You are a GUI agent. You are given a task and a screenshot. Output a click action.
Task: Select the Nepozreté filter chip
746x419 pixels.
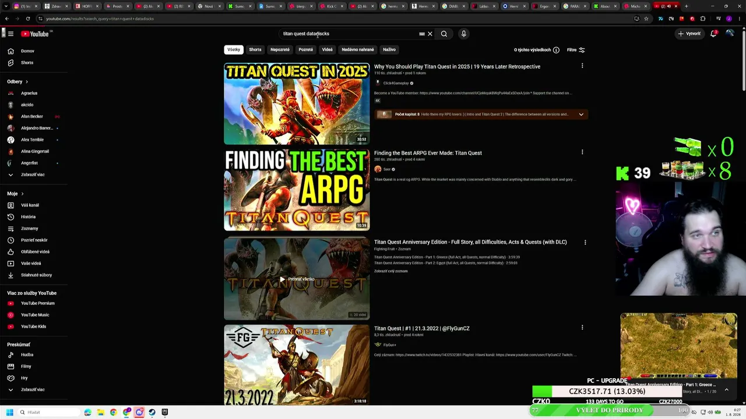(x=280, y=50)
